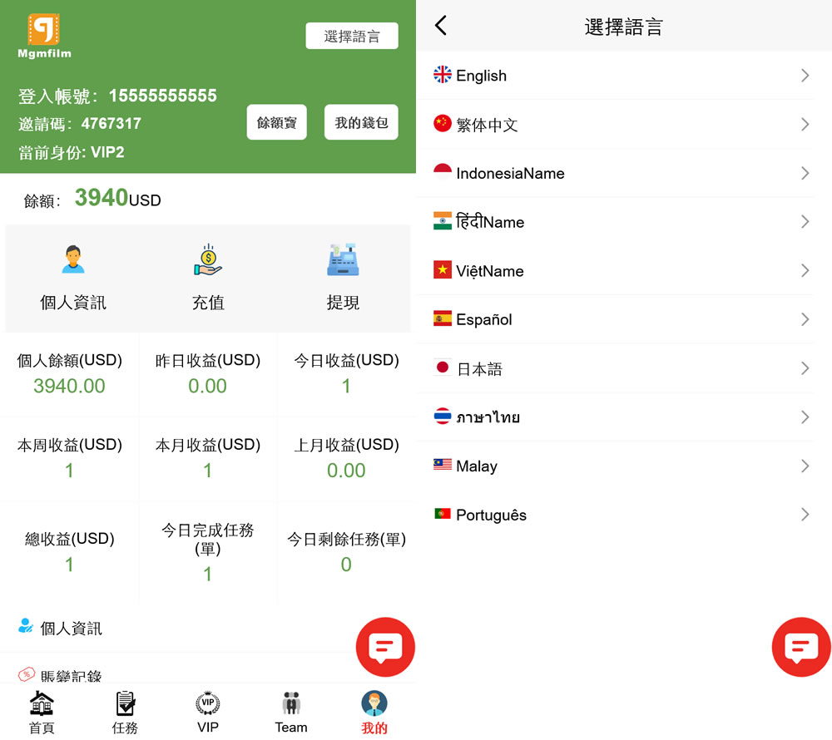832x740 pixels.
Task: Expand the Español row chevron
Action: click(x=805, y=319)
